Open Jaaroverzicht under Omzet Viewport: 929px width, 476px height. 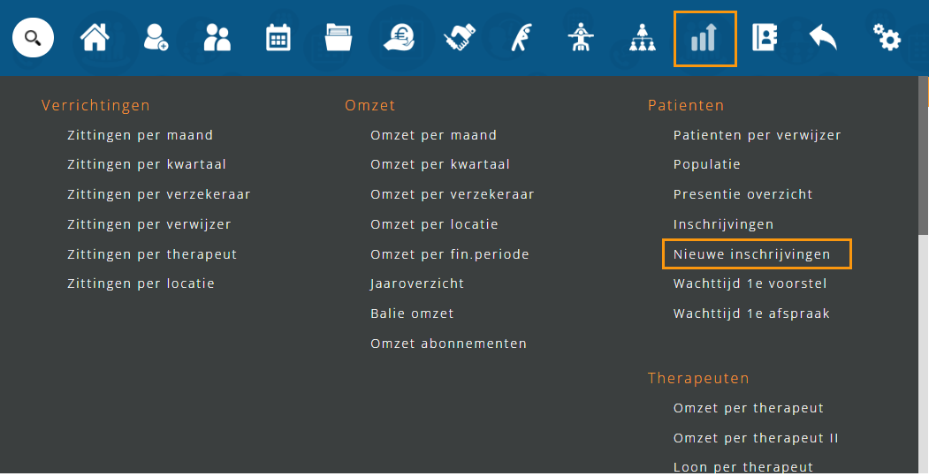[x=417, y=283]
